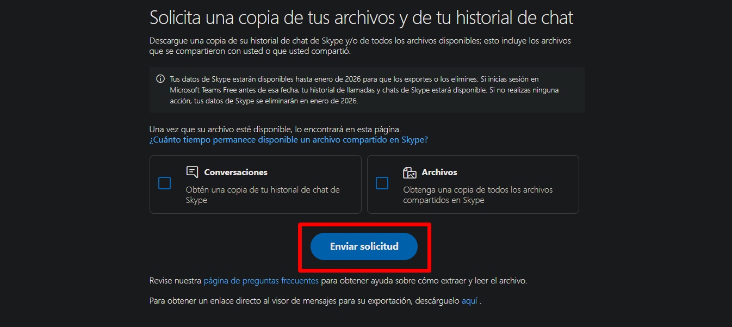732x327 pixels.
Task: Click the 'Una vez que su archivo esté disponible' line
Action: [x=275, y=129]
